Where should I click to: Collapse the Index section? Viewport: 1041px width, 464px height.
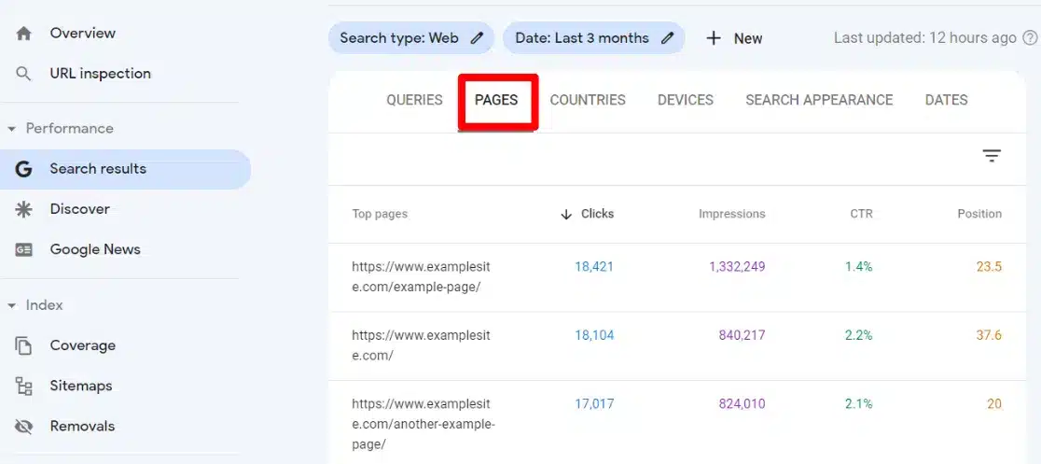click(11, 306)
